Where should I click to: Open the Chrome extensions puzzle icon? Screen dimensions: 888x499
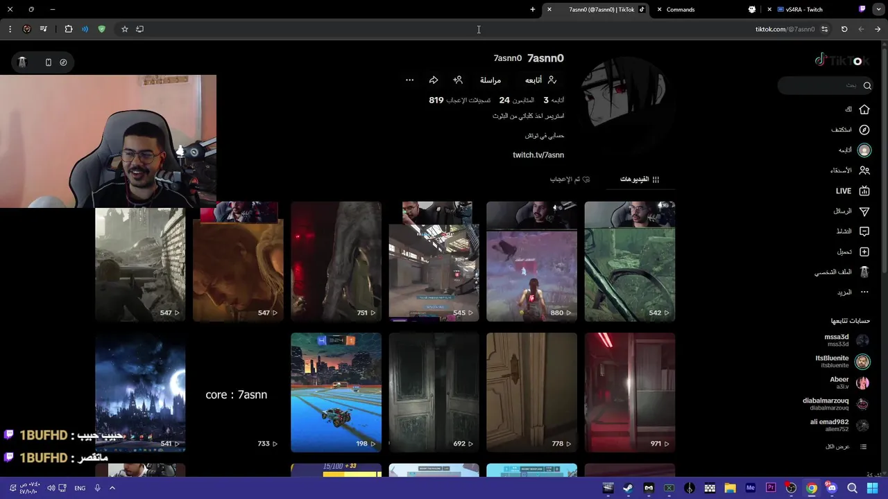click(x=69, y=29)
